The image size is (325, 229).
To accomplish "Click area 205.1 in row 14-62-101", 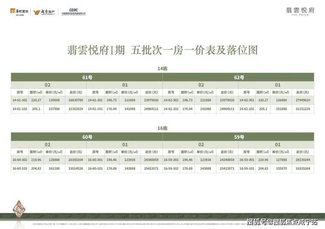I will coord(263,109).
